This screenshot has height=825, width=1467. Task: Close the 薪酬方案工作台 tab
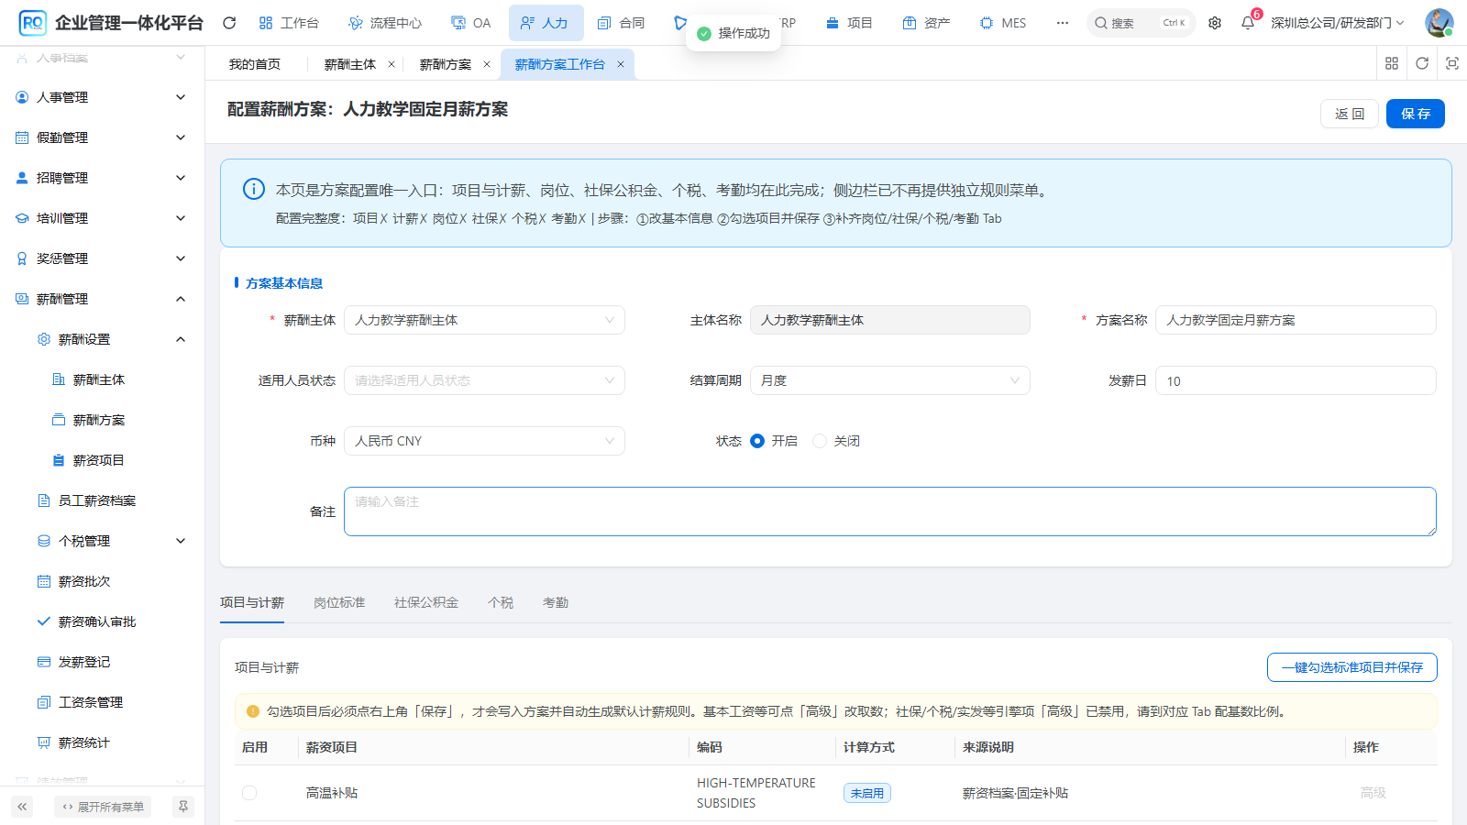pyautogui.click(x=621, y=64)
